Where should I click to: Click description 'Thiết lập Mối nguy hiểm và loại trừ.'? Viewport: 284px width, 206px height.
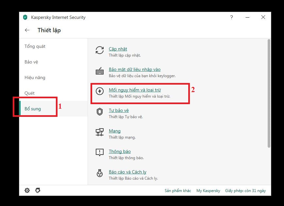140,96
